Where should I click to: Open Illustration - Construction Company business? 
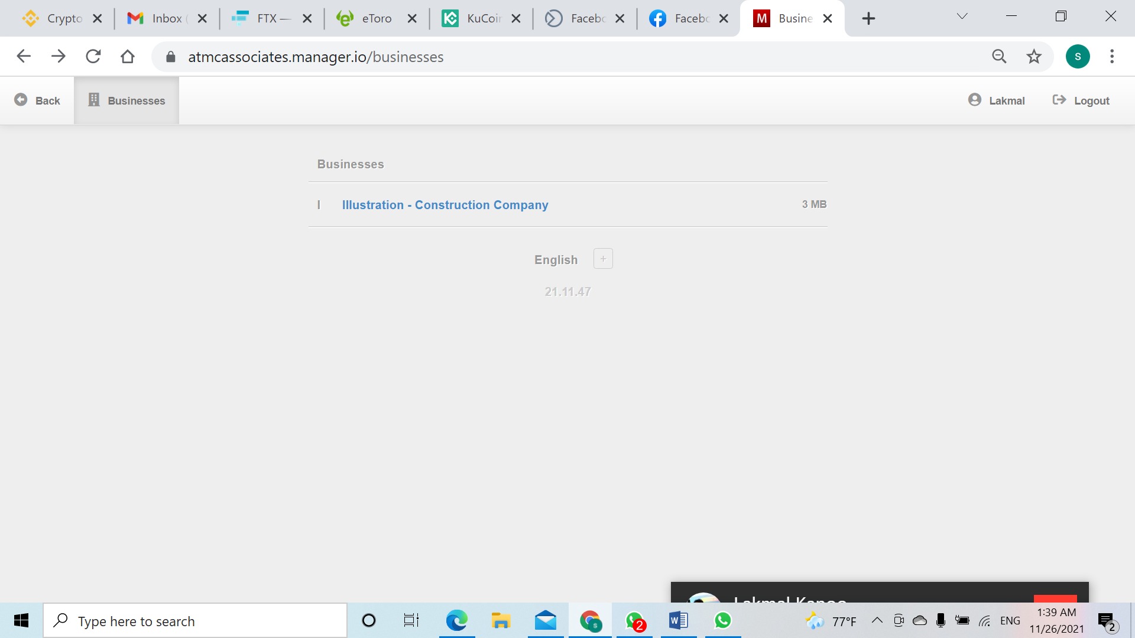pyautogui.click(x=445, y=205)
